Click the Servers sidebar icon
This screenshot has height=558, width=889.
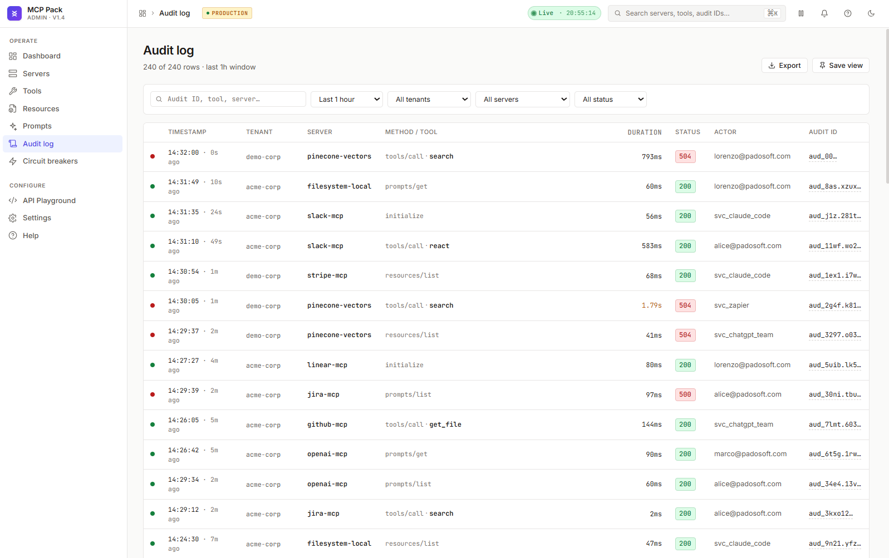[13, 73]
